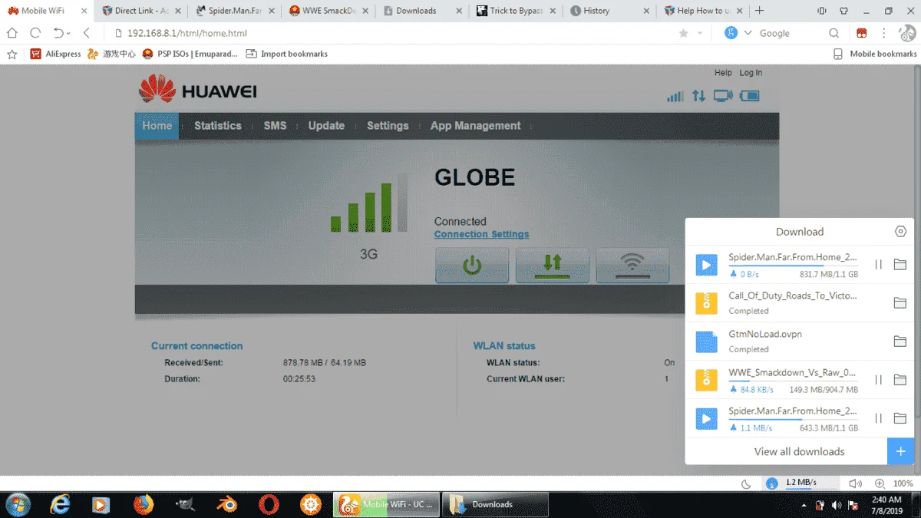Open the 游戏中心 bookmark
This screenshot has height=518, width=921.
pos(112,54)
